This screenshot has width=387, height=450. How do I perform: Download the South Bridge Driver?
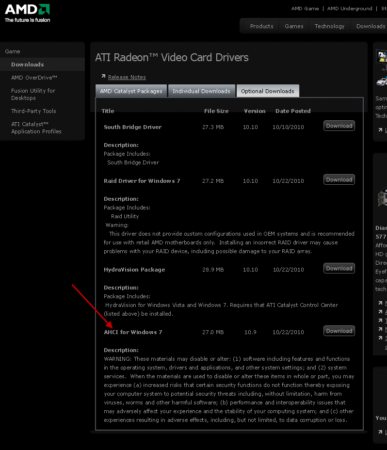[339, 126]
